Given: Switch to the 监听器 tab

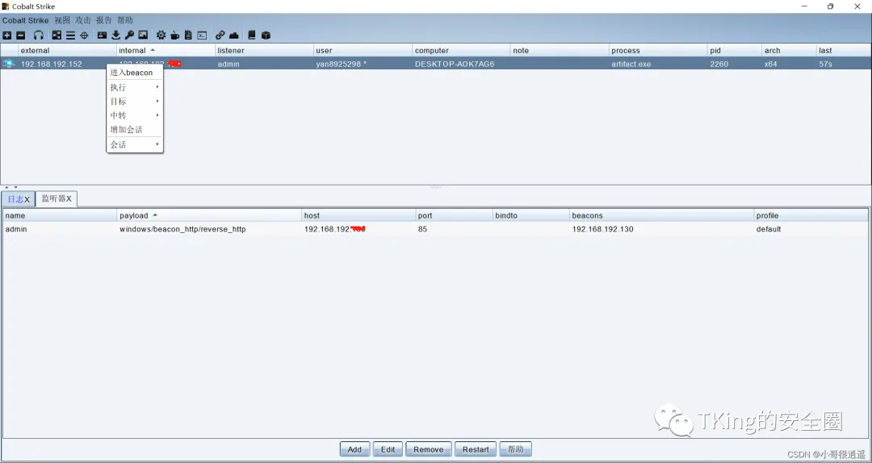Looking at the screenshot, I should [57, 198].
